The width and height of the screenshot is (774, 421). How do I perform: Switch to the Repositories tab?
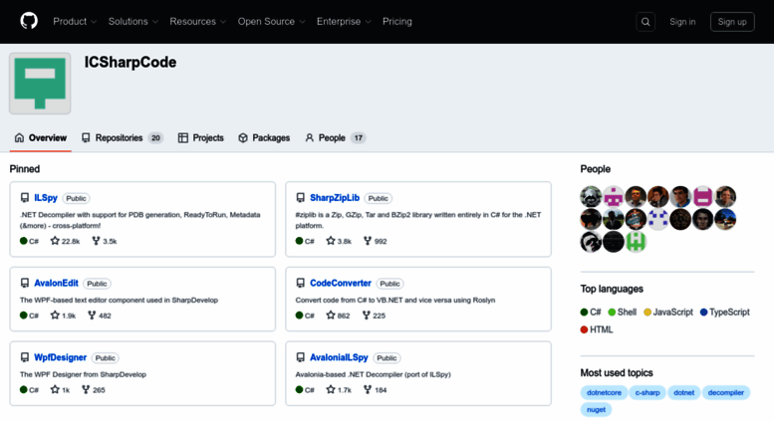click(122, 137)
